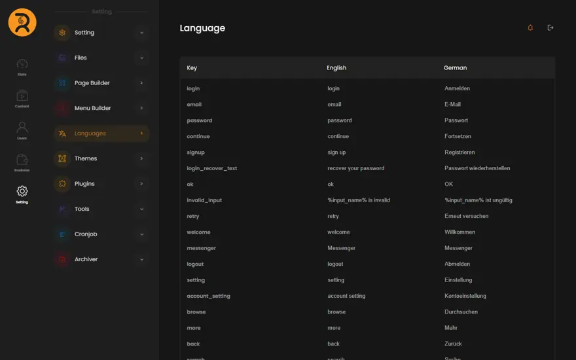The height and width of the screenshot is (360, 576).
Task: Click the Language page heading
Action: click(202, 28)
